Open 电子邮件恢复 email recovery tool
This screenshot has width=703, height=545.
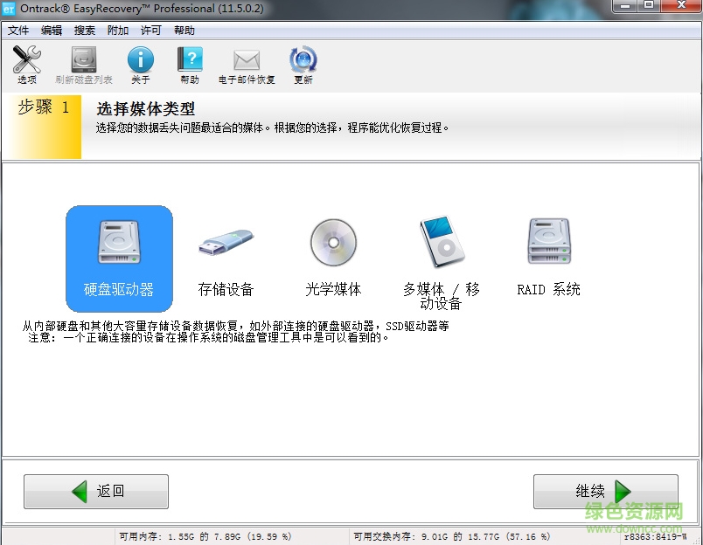pos(245,64)
